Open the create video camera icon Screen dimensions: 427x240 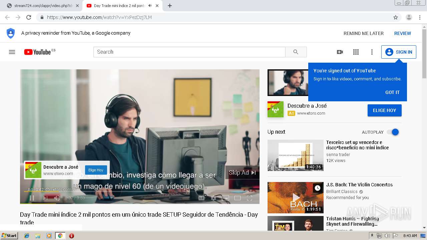point(340,52)
